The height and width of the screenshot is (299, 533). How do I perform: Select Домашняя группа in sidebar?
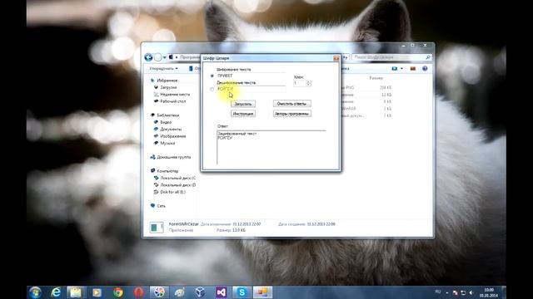pyautogui.click(x=173, y=157)
